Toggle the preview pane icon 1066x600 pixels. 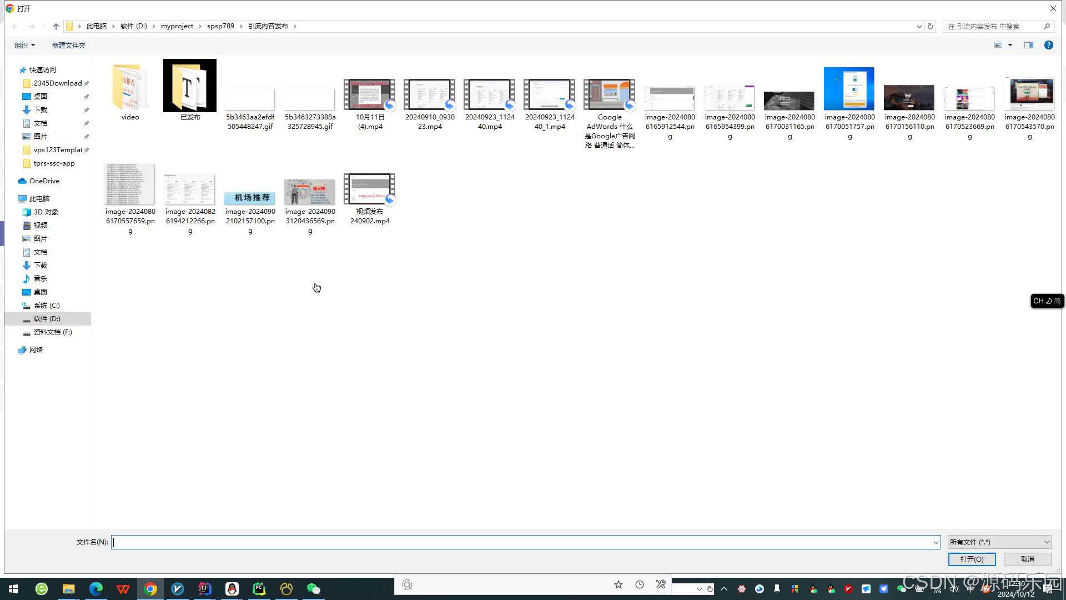[1028, 45]
